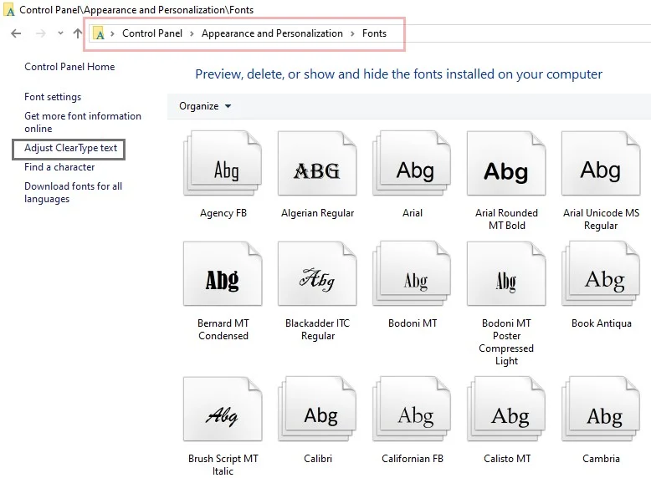Click the Agency FB font name label
The height and width of the screenshot is (478, 651).
(x=223, y=213)
